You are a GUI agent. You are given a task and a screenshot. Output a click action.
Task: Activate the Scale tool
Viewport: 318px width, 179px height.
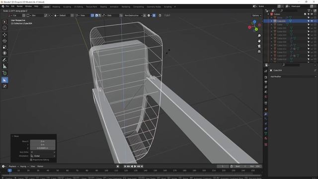tap(4, 47)
